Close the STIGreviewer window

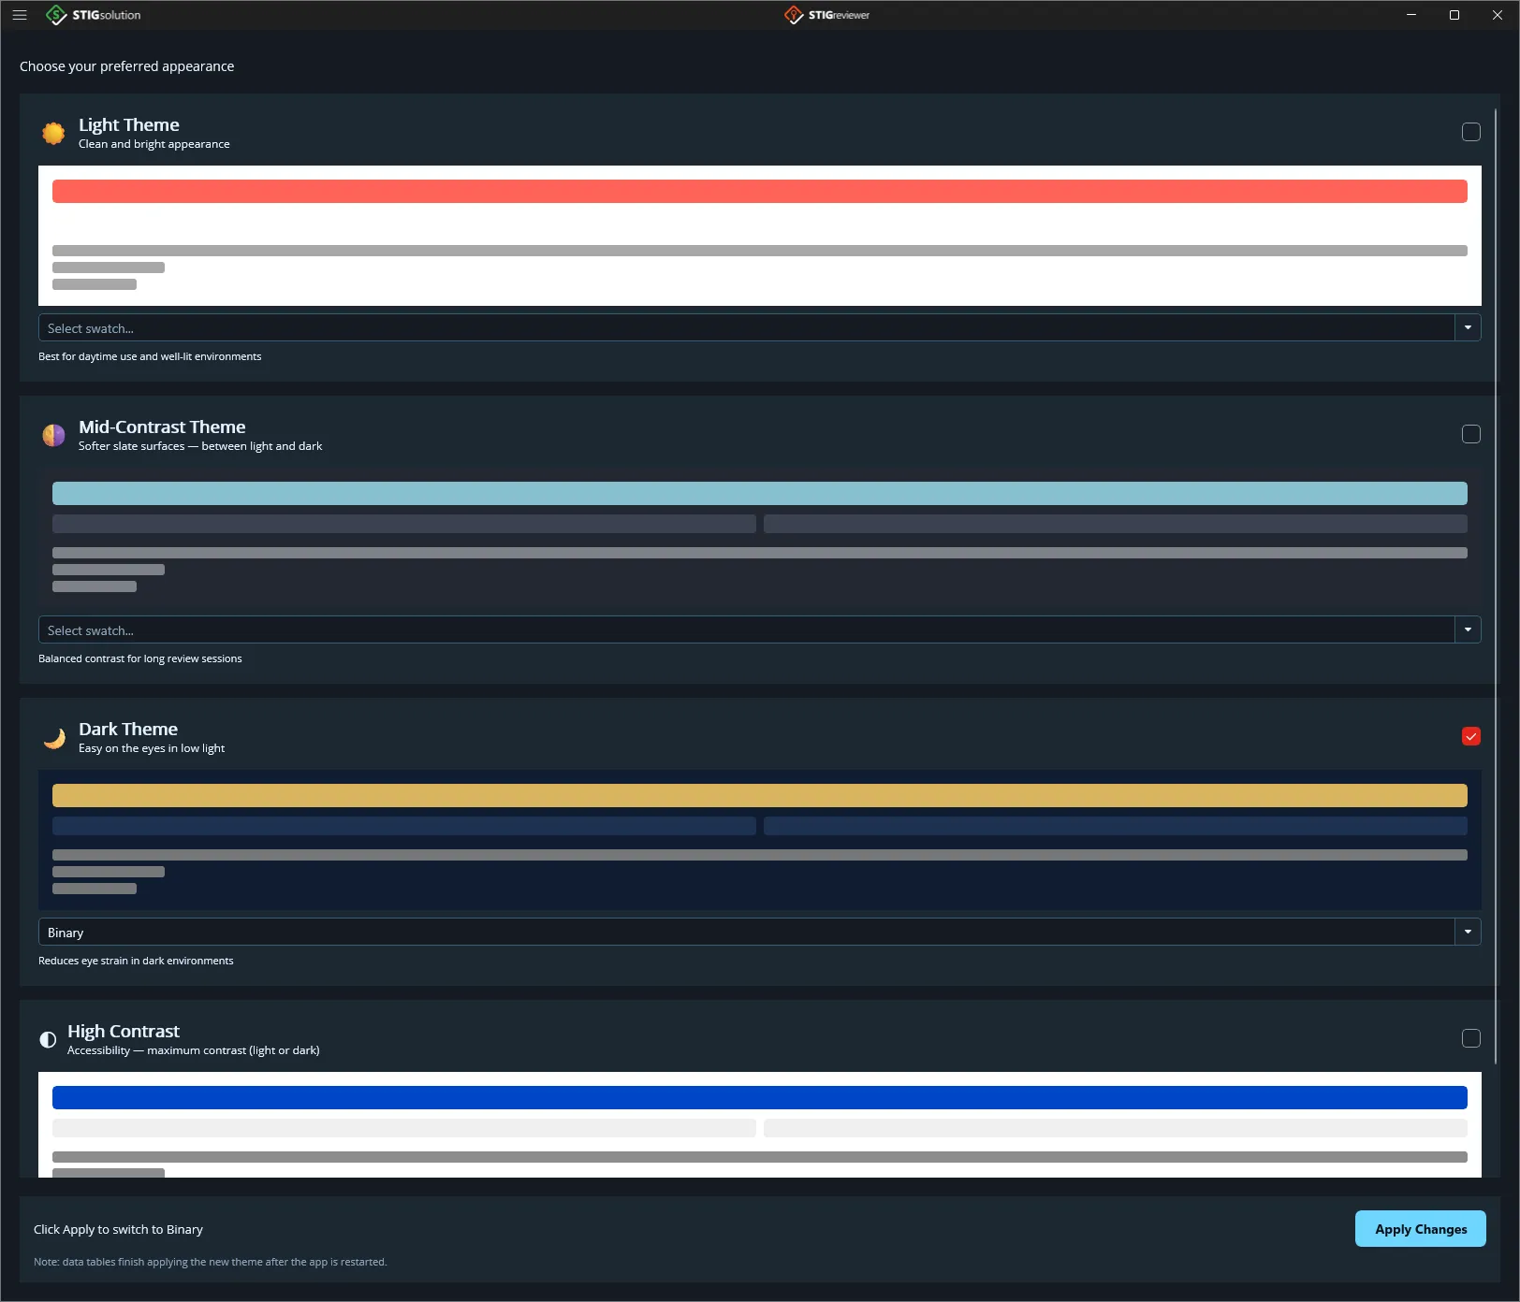(1498, 15)
